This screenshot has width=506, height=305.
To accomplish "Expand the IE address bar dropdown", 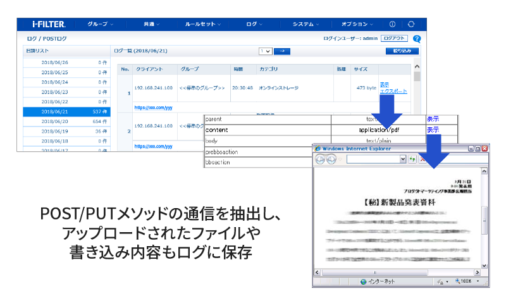I will pyautogui.click(x=403, y=159).
